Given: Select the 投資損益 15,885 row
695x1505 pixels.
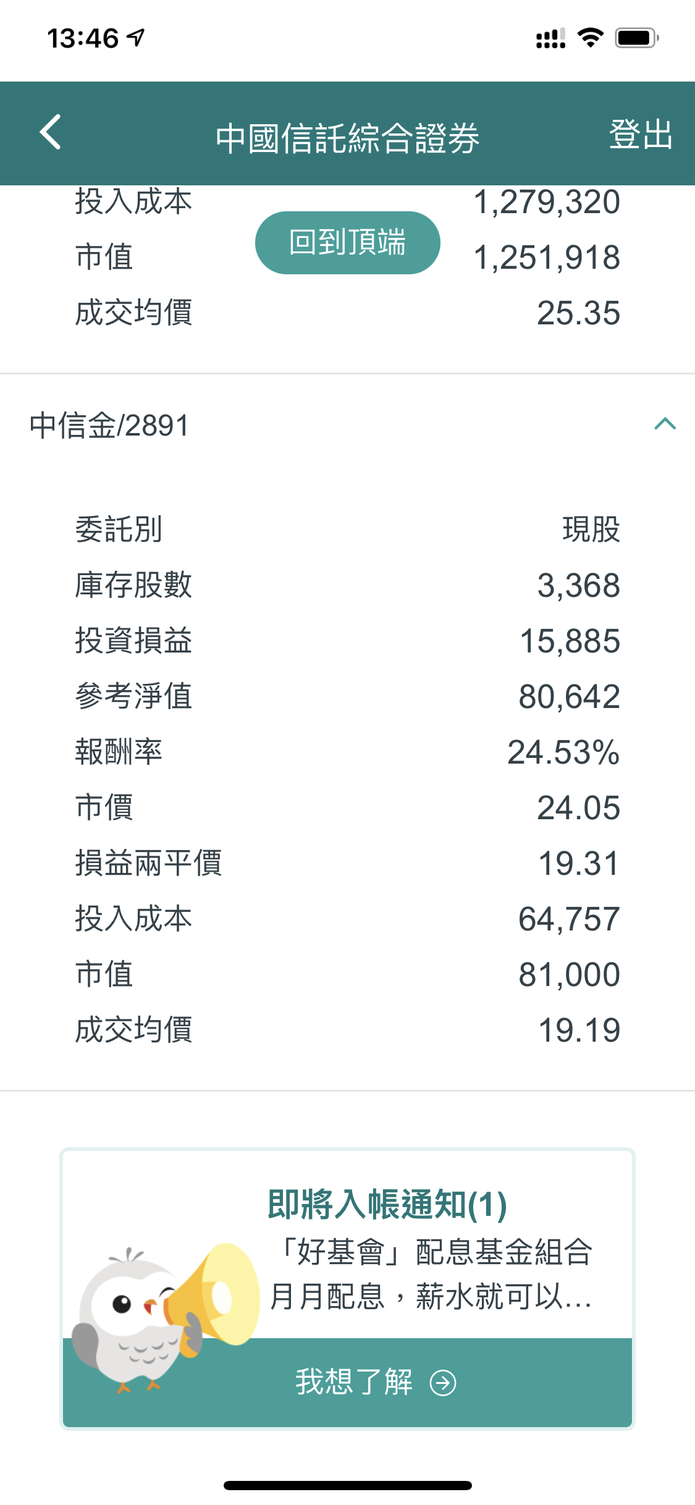Looking at the screenshot, I should coord(347,641).
